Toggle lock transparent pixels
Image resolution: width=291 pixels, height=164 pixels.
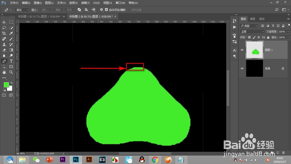coord(249,37)
